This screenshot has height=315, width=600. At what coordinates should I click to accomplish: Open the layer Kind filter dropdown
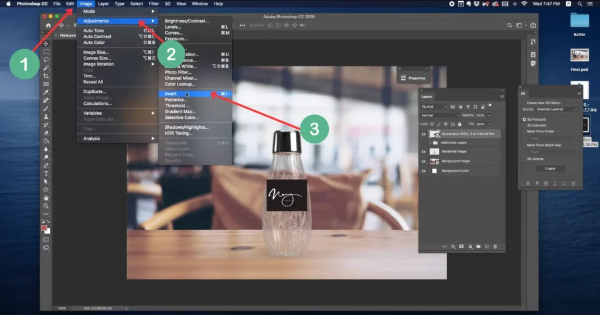point(434,107)
